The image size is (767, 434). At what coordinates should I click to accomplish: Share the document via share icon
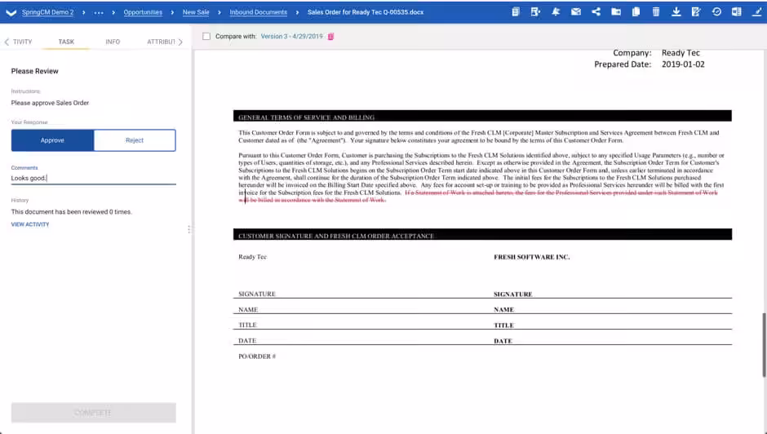pyautogui.click(x=596, y=11)
